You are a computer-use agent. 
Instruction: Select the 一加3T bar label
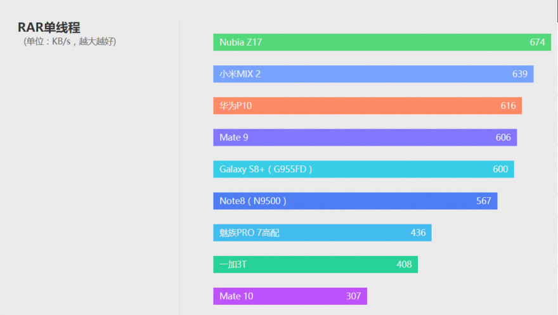coord(233,264)
